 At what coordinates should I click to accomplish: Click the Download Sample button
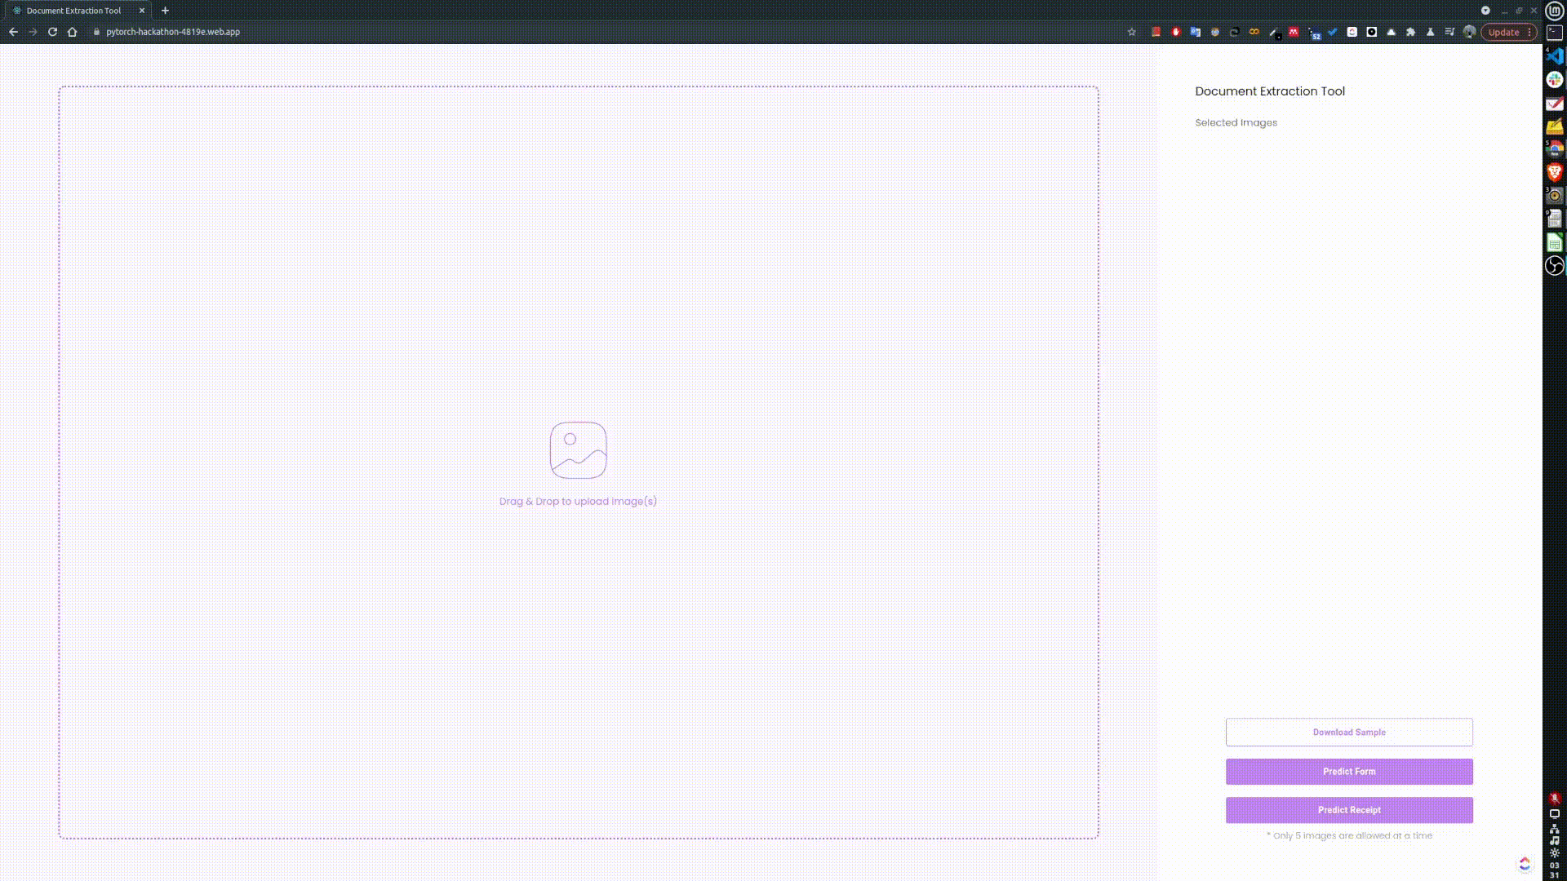coord(1348,732)
